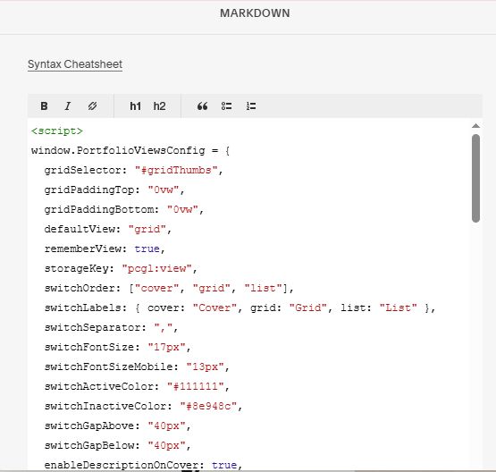Place cursor on the <script> line

click(x=57, y=131)
